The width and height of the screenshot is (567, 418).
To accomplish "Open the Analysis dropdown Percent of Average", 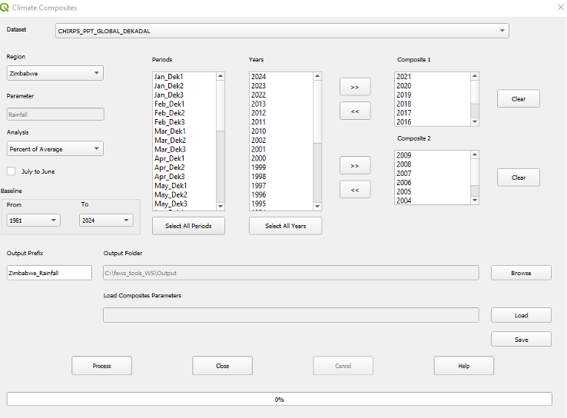I will coord(55,148).
